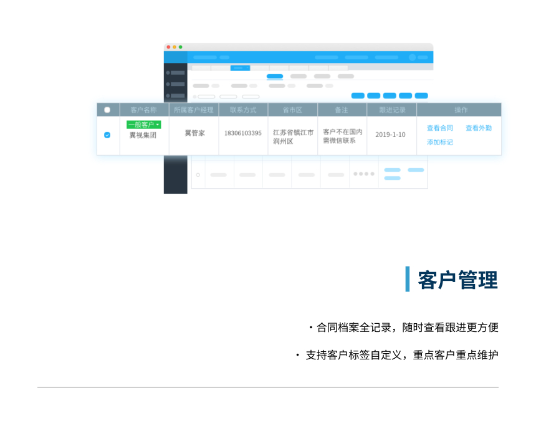The image size is (536, 426).
Task: Click the red window close dot
Action: point(168,47)
